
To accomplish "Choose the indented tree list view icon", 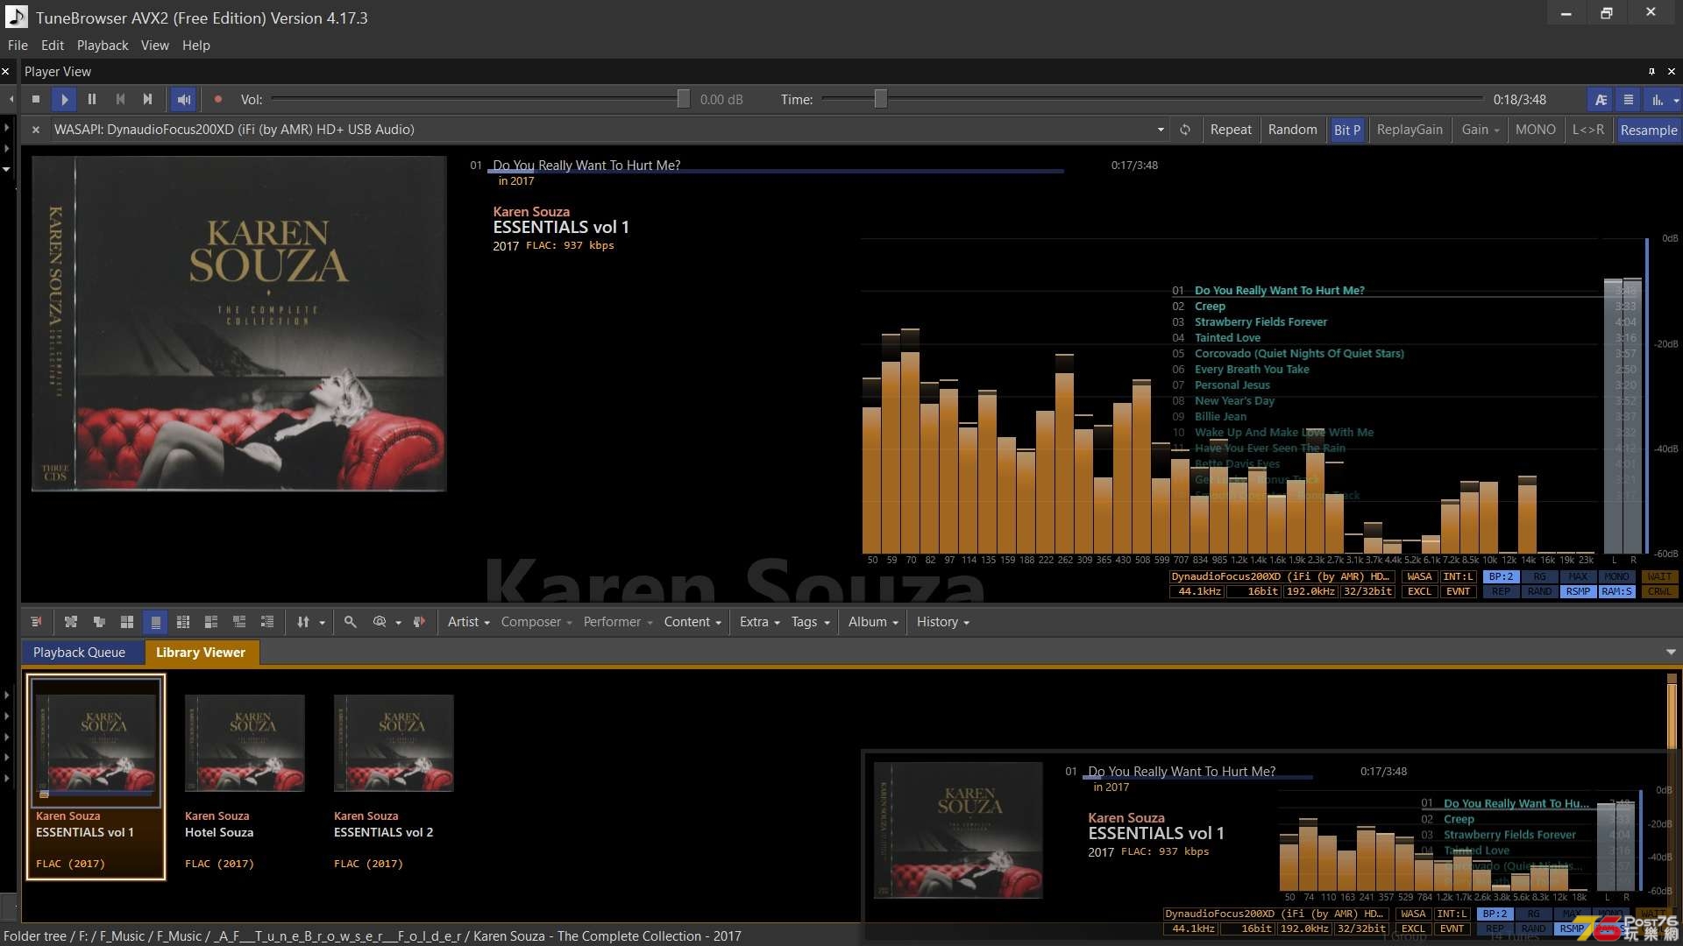I will click(267, 622).
